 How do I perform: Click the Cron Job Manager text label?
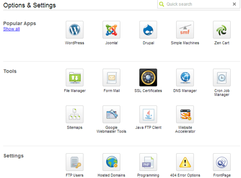coord(222,93)
